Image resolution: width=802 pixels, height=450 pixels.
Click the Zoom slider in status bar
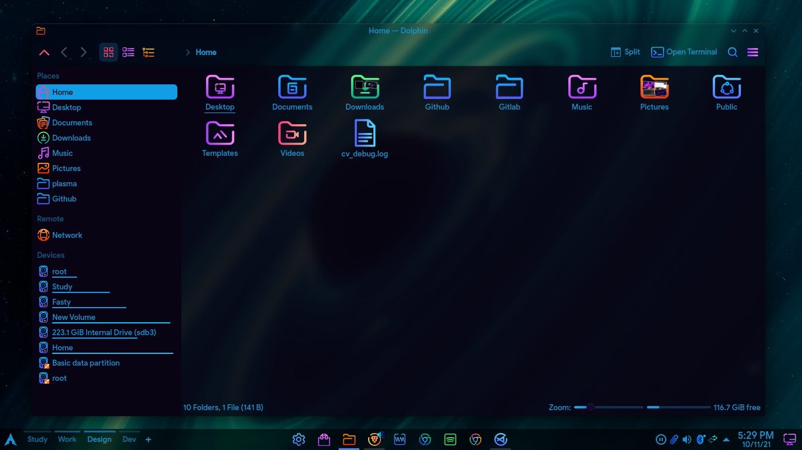[609, 407]
